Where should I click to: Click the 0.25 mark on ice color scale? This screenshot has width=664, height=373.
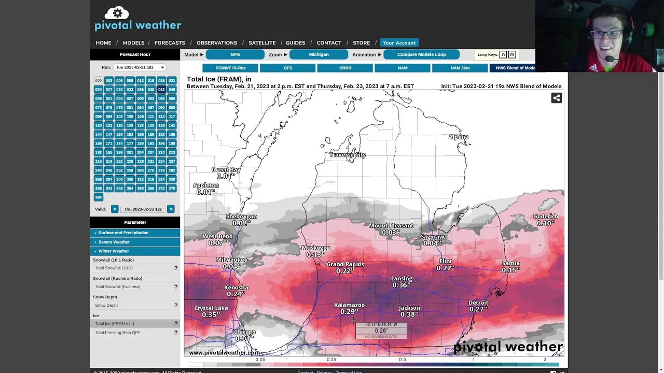click(331, 360)
